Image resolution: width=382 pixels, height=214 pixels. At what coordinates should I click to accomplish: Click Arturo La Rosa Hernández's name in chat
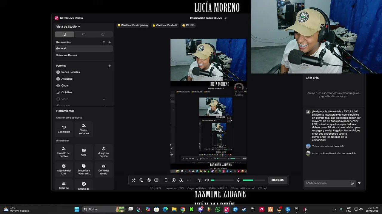tap(327, 153)
